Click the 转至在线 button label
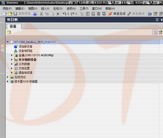The image size is (163, 138). pyautogui.click(x=119, y=14)
